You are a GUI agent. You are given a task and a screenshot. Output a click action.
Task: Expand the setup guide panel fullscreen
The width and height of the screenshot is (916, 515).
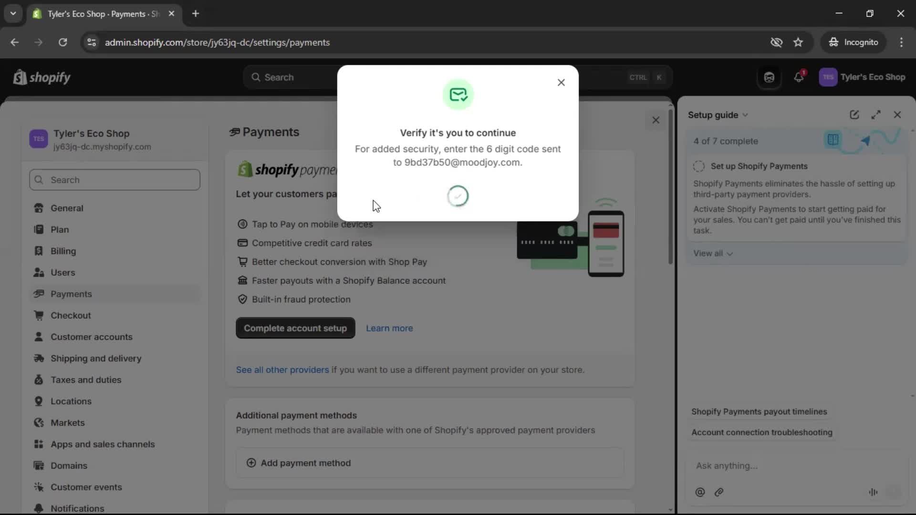pos(876,115)
